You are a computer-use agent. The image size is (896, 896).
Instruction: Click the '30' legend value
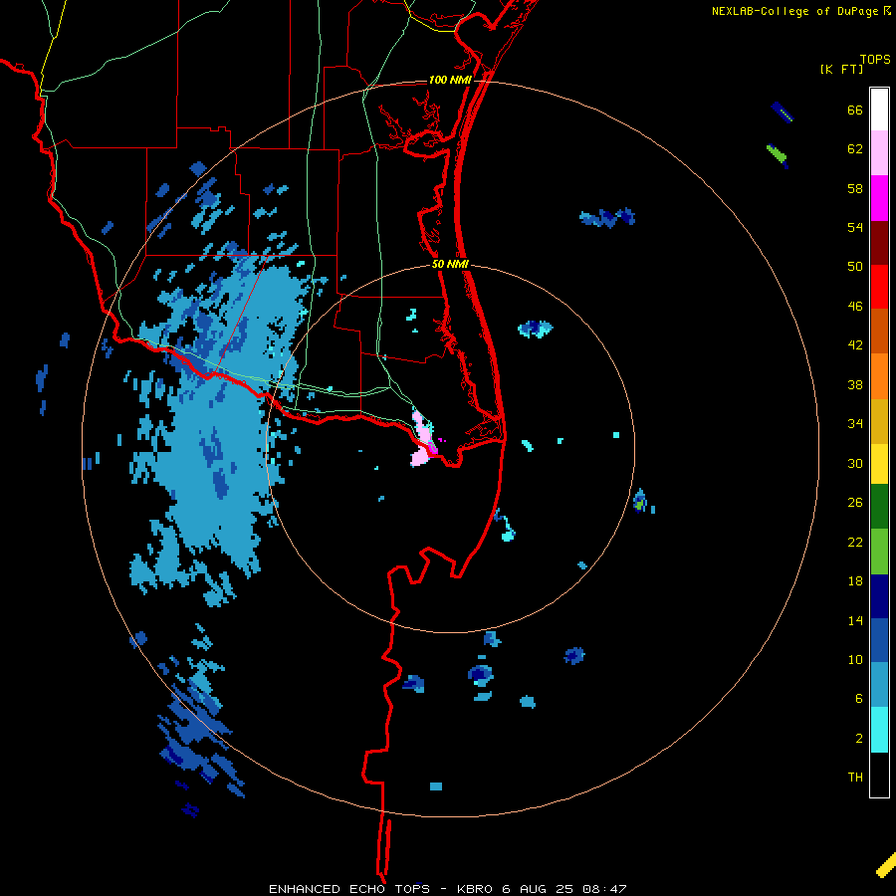pos(855,463)
